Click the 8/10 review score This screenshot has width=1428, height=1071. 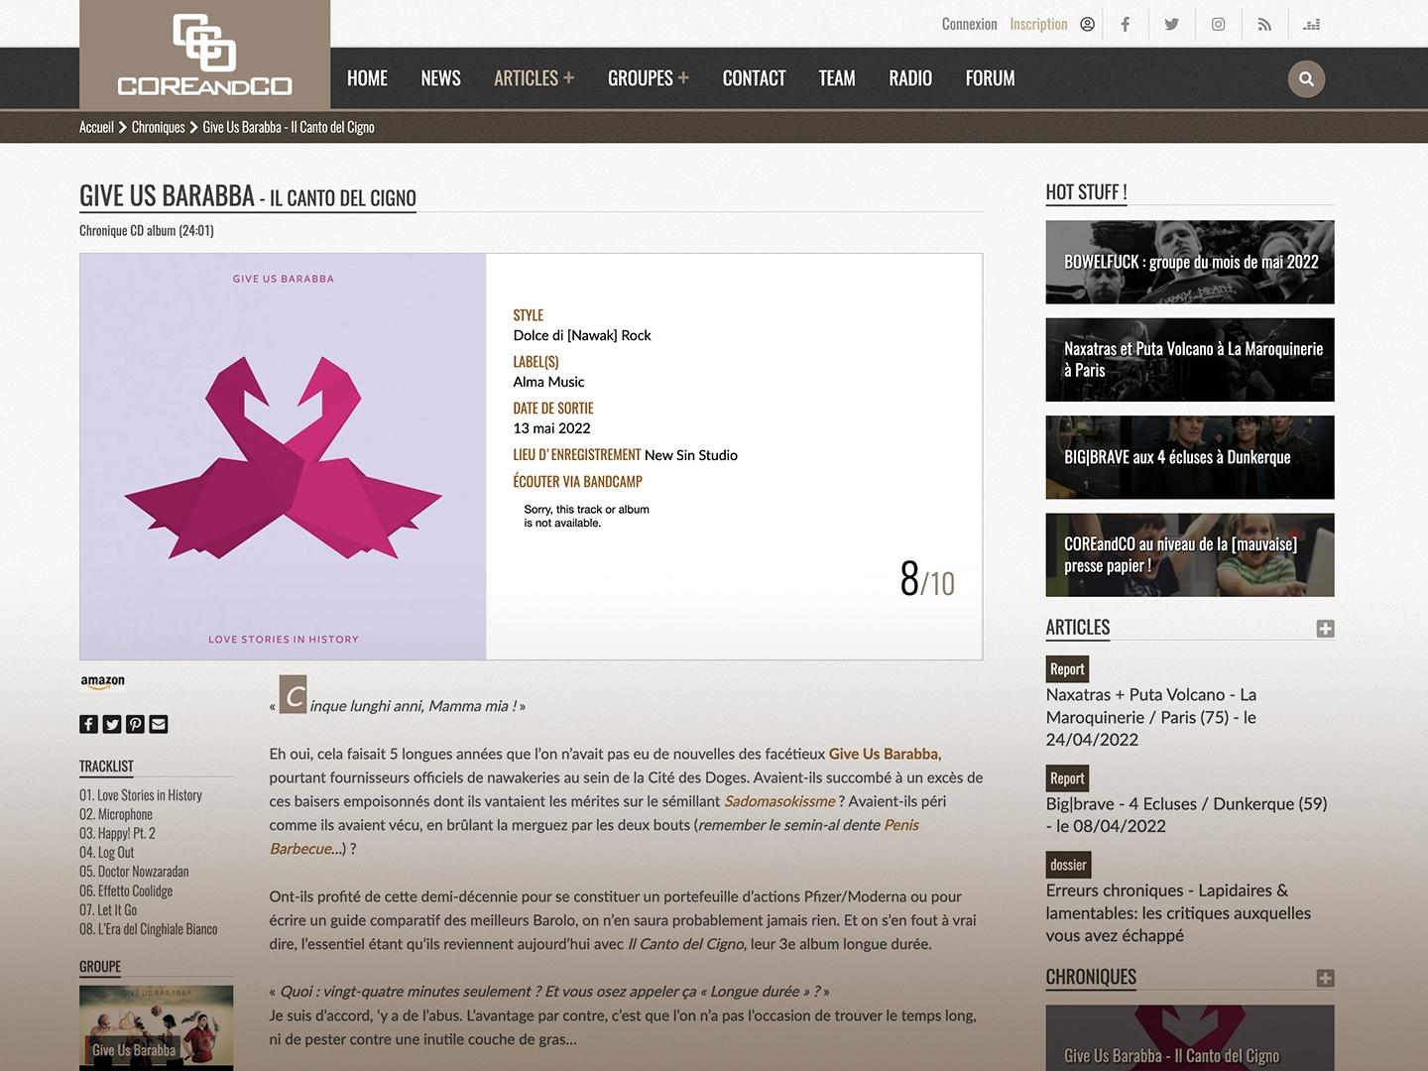coord(927,579)
